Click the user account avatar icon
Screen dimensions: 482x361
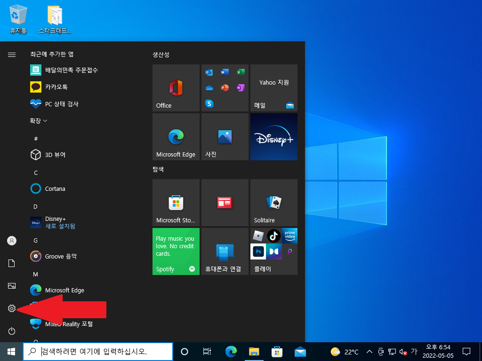point(12,241)
